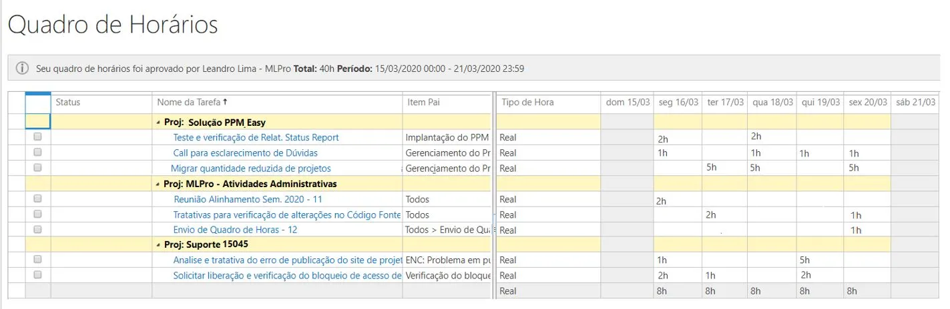Image resolution: width=950 pixels, height=309 pixels.
Task: Click the sex 20/03 column header
Action: [x=868, y=103]
